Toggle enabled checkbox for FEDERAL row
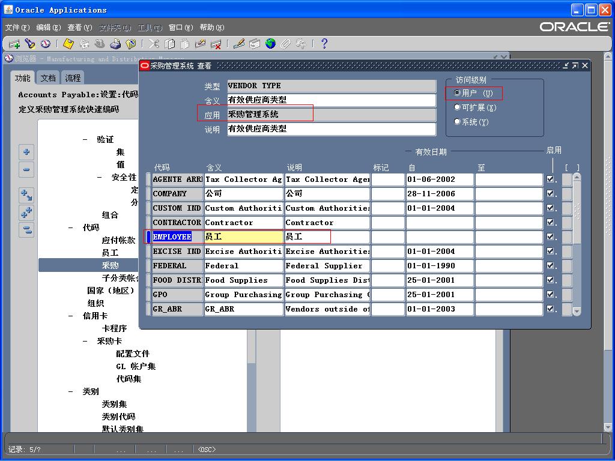 point(550,265)
